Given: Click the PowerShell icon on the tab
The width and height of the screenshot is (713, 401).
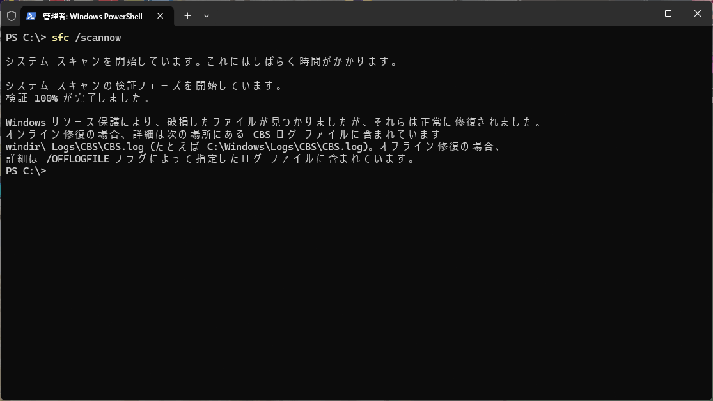Looking at the screenshot, I should [x=31, y=16].
